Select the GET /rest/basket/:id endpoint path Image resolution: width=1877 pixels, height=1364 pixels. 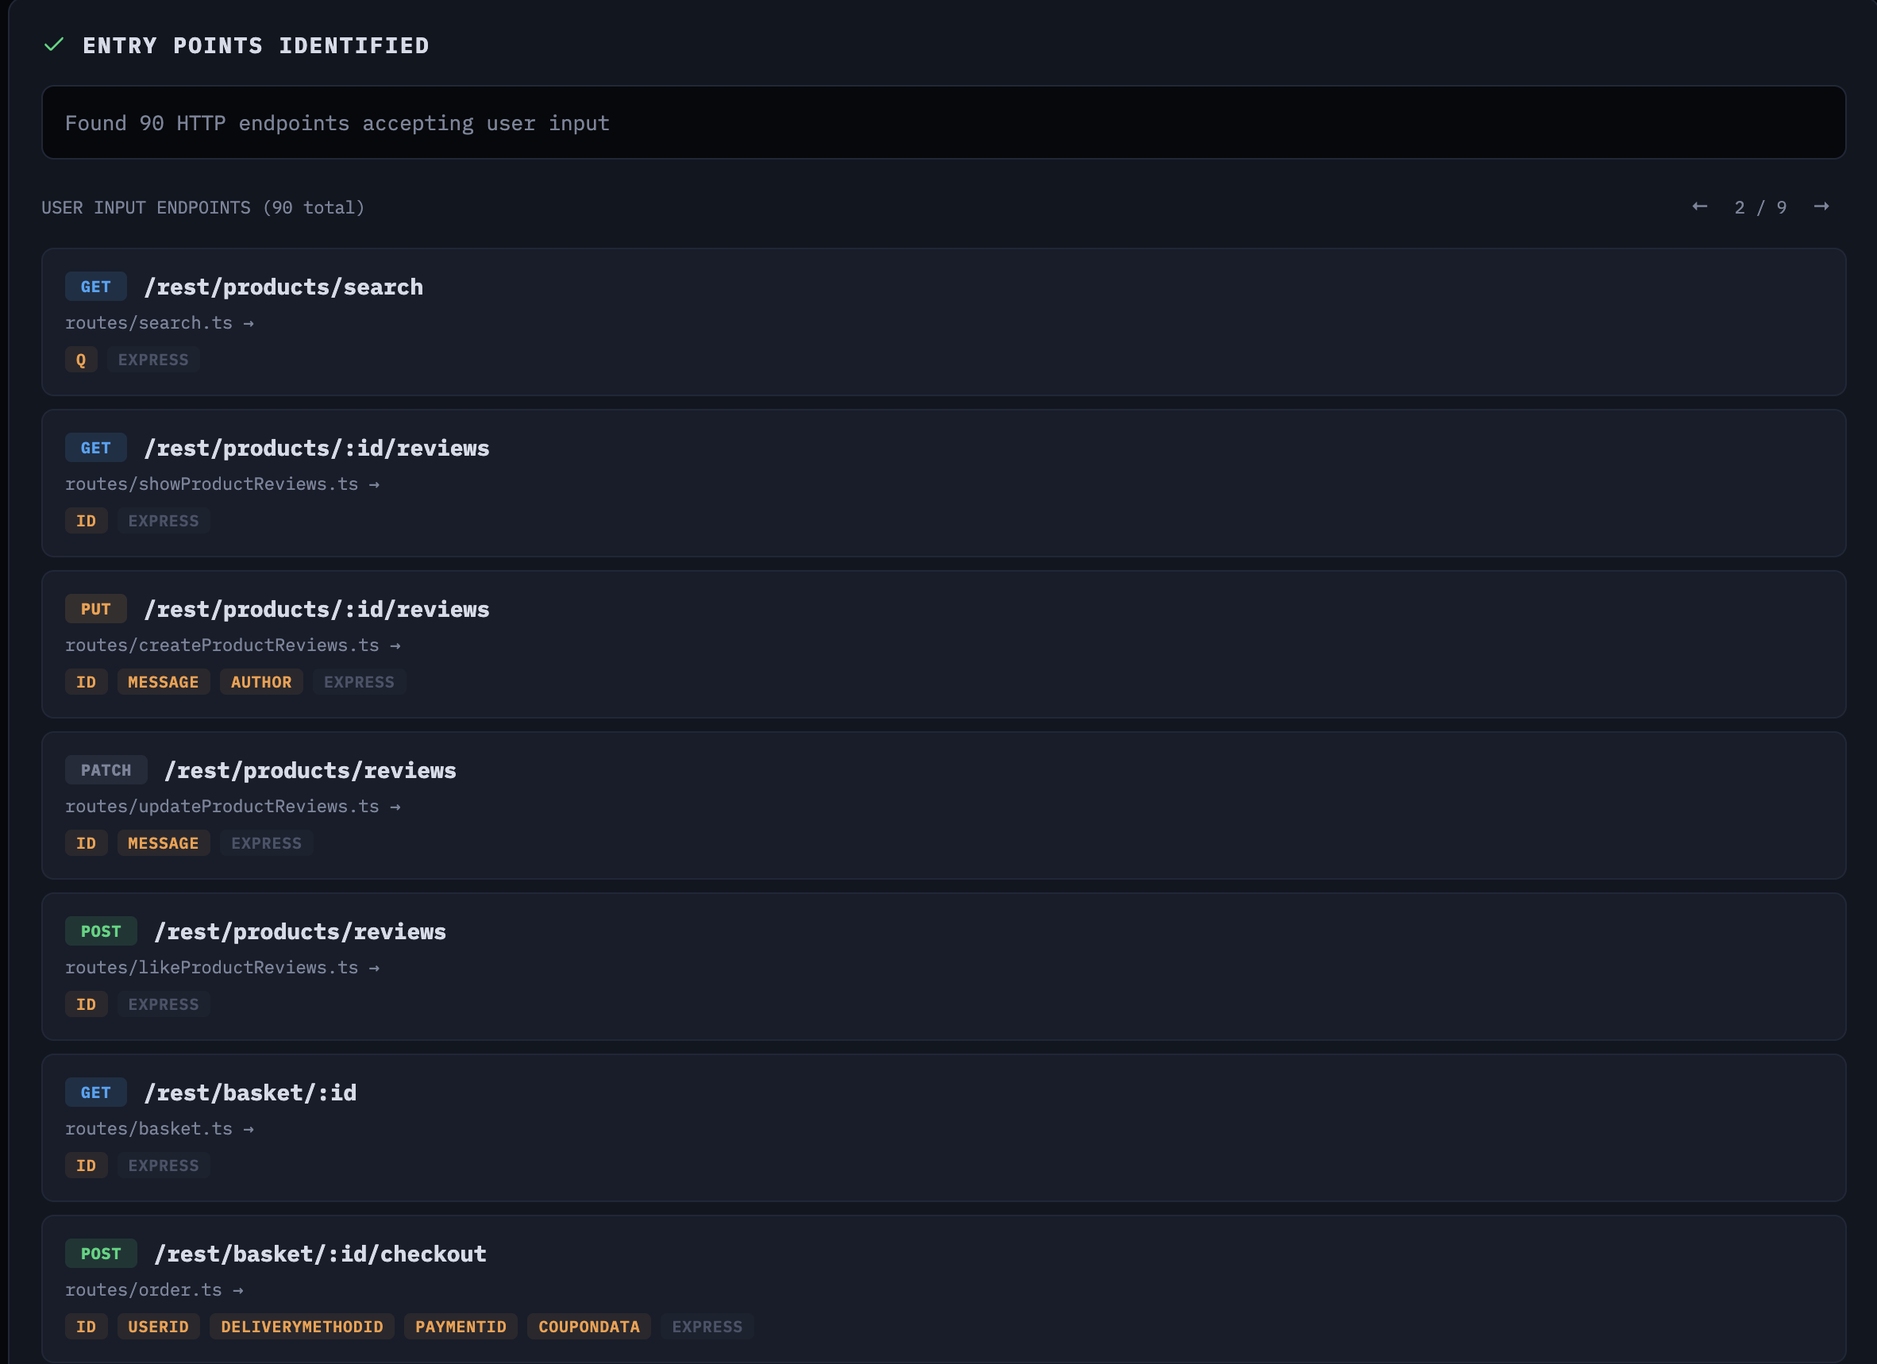pyautogui.click(x=250, y=1092)
